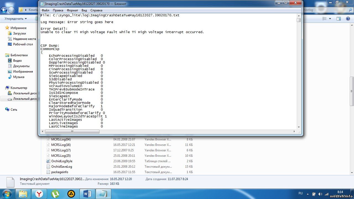Open the Формат menu in Notepad
Viewport: 354px width, 199px height.
point(72,10)
